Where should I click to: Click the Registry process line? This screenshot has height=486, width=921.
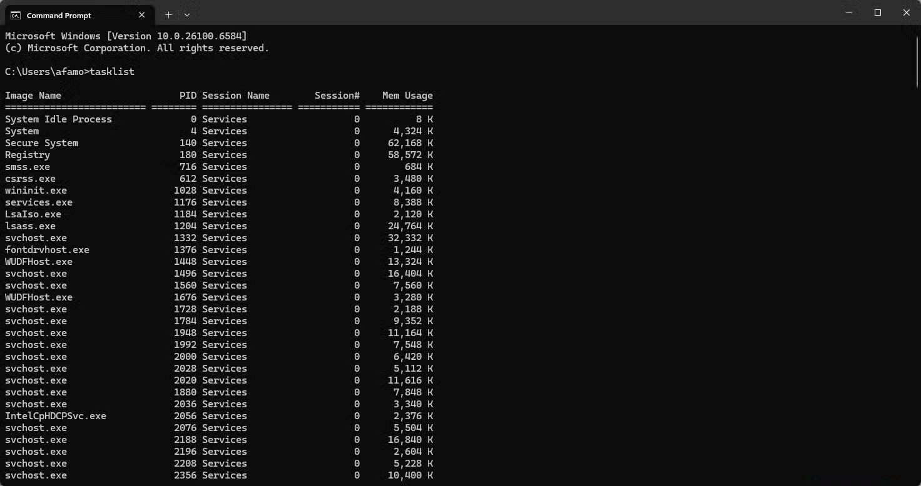tap(28, 154)
